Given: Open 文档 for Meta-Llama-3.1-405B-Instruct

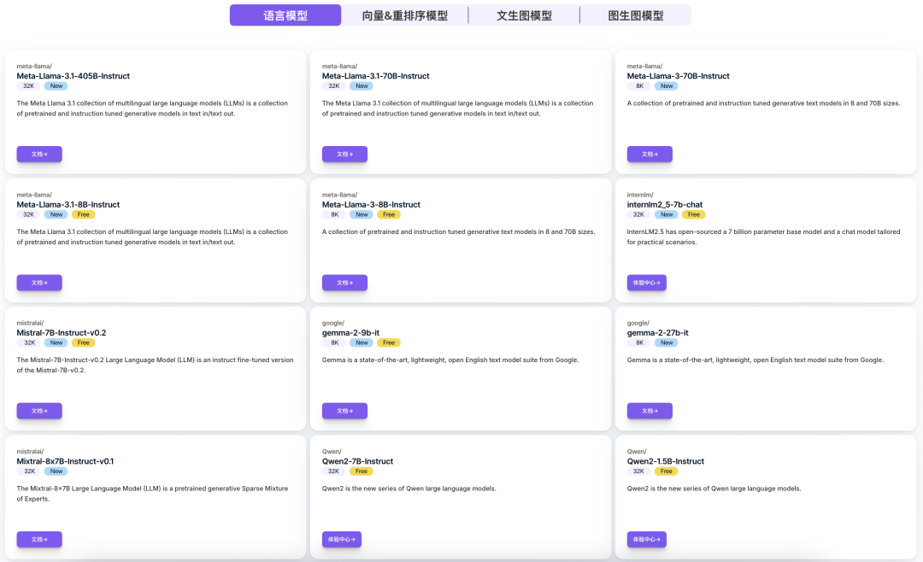Looking at the screenshot, I should click(39, 155).
